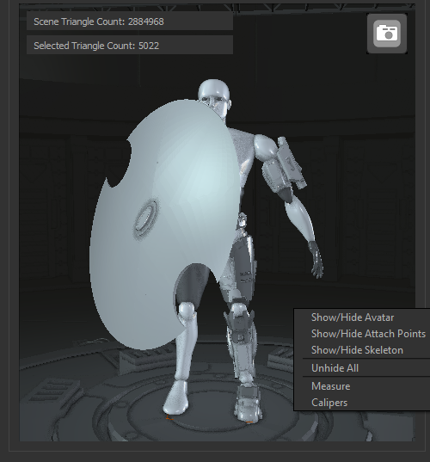The width and height of the screenshot is (430, 462).
Task: Click the avatar's head in the viewport
Action: coord(214,95)
